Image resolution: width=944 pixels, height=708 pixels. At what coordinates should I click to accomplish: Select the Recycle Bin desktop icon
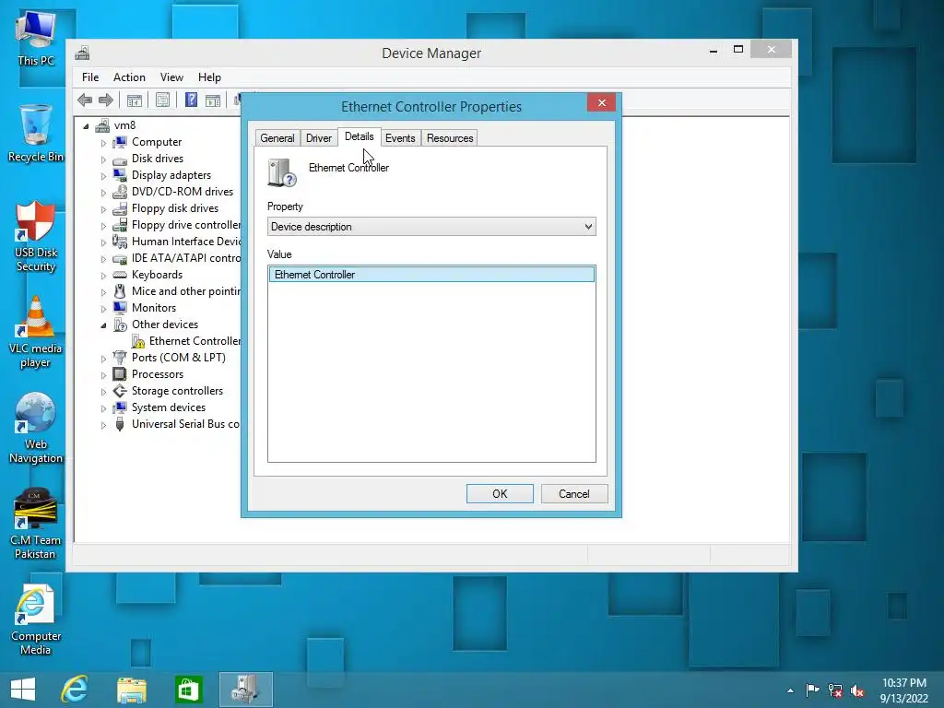pos(36,134)
